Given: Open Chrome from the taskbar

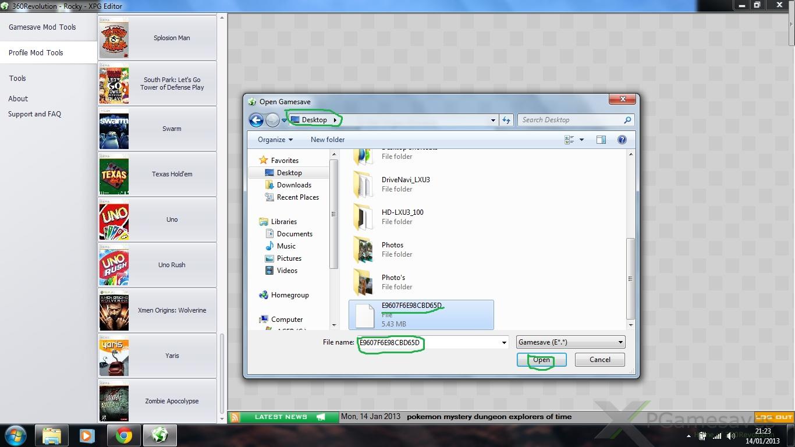Looking at the screenshot, I should pyautogui.click(x=123, y=435).
